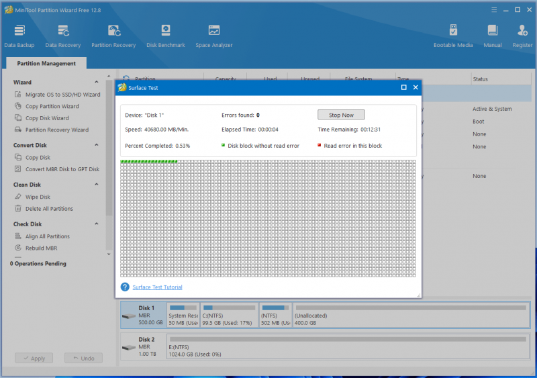Click the Align All Partitions icon
537x378 pixels.
click(18, 236)
